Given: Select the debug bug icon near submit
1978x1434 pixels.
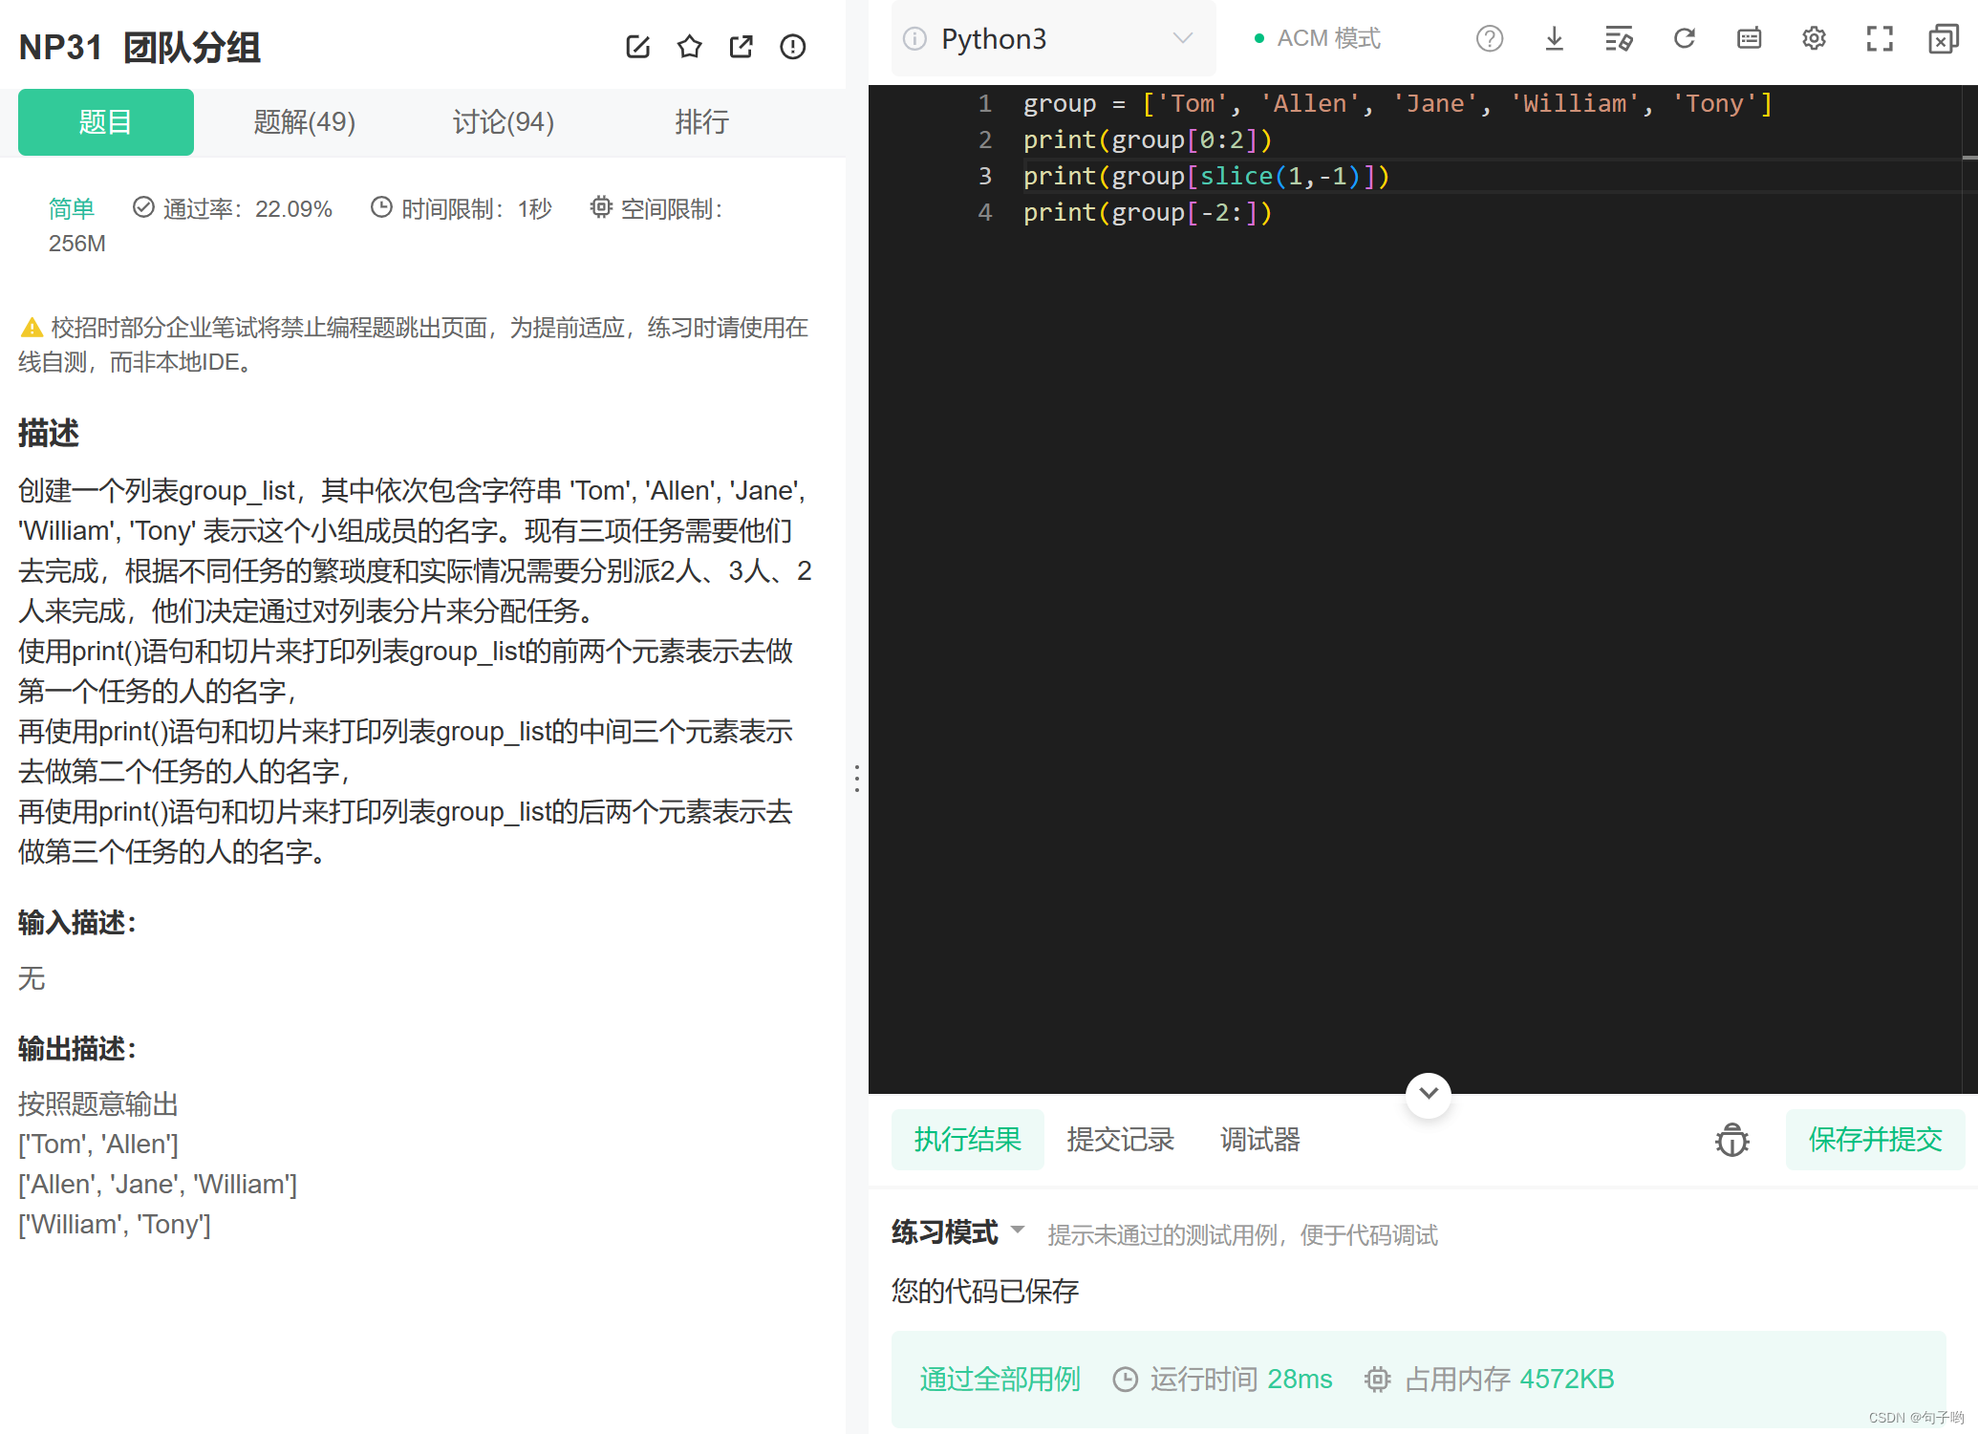Looking at the screenshot, I should [1731, 1140].
